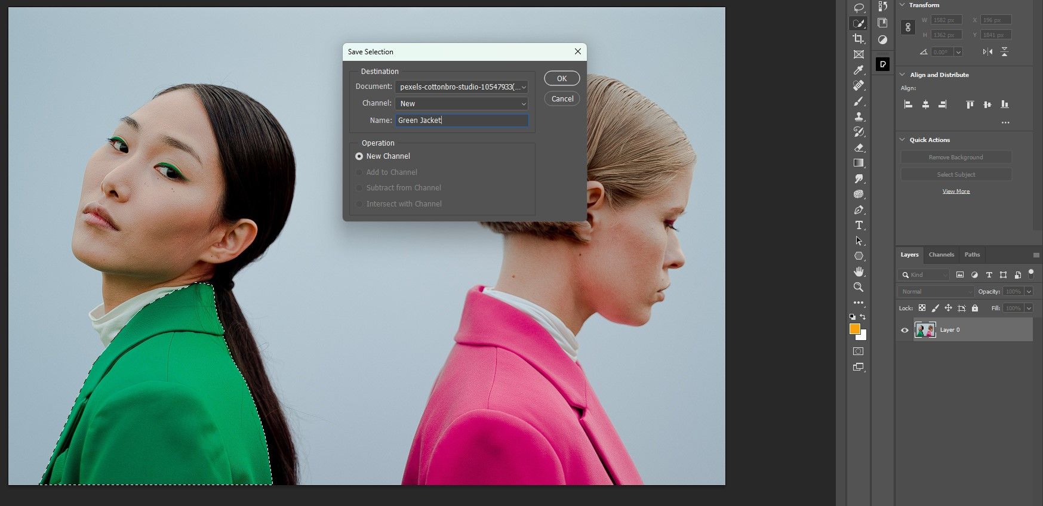Select the New Channel radio button
Image resolution: width=1043 pixels, height=506 pixels.
click(359, 156)
